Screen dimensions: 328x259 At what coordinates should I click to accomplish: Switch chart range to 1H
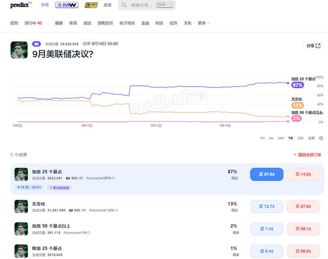(262, 138)
